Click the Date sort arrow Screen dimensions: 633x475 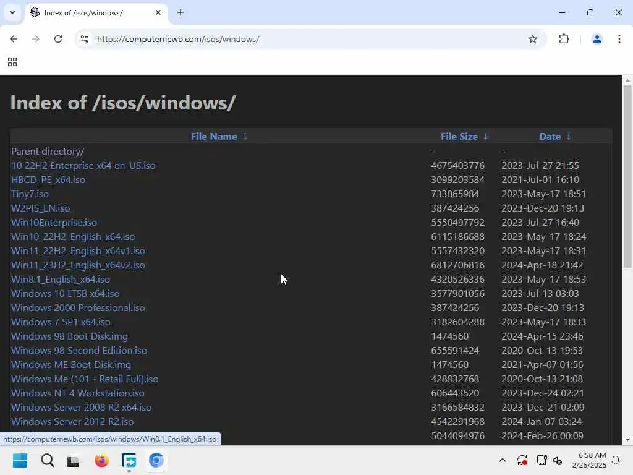tap(569, 137)
